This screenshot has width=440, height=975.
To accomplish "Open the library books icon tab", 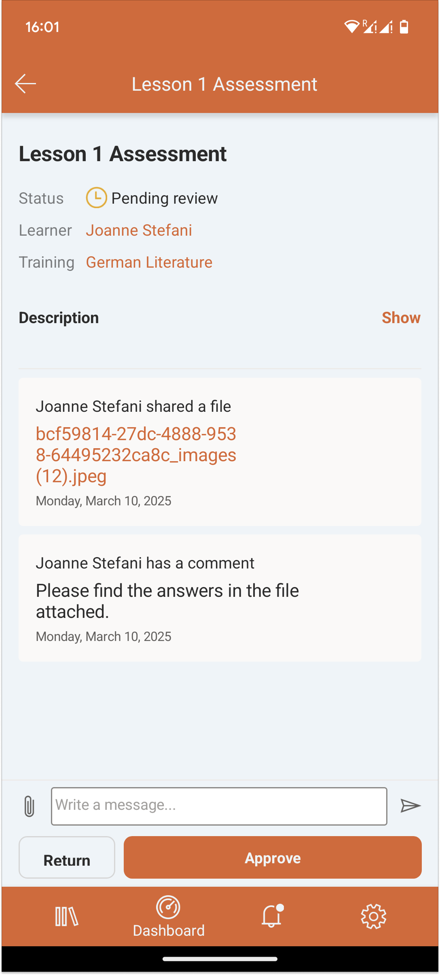I will pos(67,916).
